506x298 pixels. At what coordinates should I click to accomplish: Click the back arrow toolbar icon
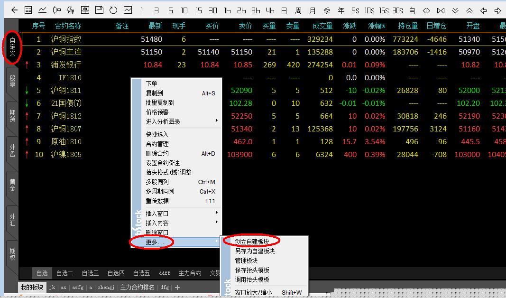(14, 10)
